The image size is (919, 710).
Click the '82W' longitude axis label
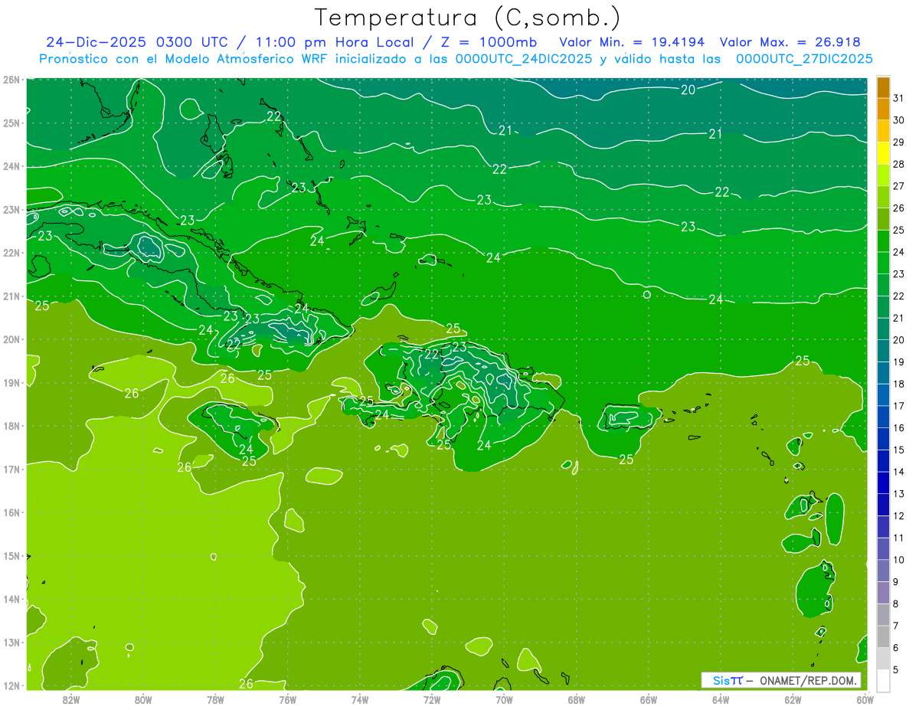pyautogui.click(x=70, y=699)
